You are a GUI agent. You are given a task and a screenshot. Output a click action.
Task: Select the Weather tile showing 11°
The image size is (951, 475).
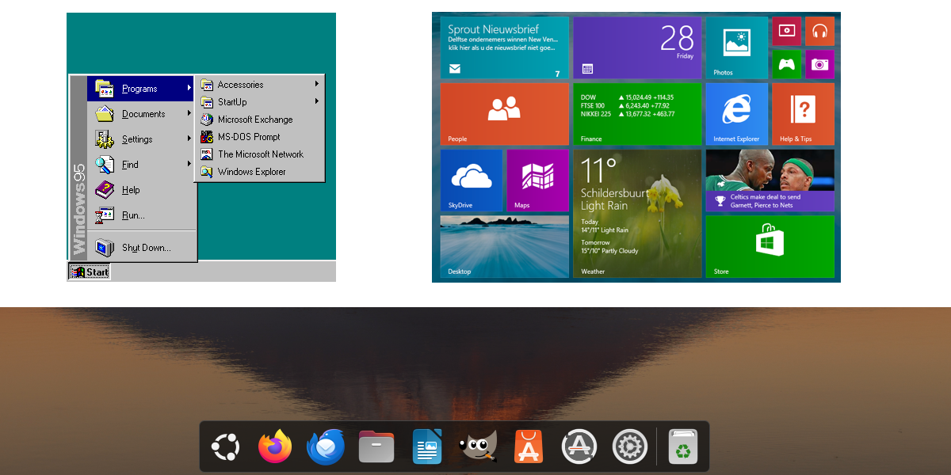[x=636, y=214]
